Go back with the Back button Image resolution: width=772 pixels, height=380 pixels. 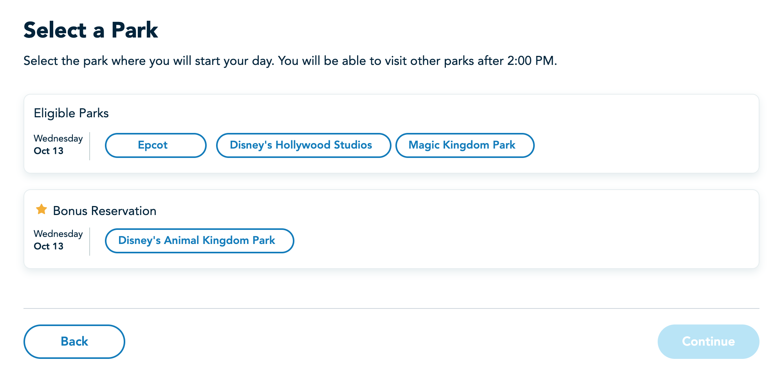tap(74, 342)
